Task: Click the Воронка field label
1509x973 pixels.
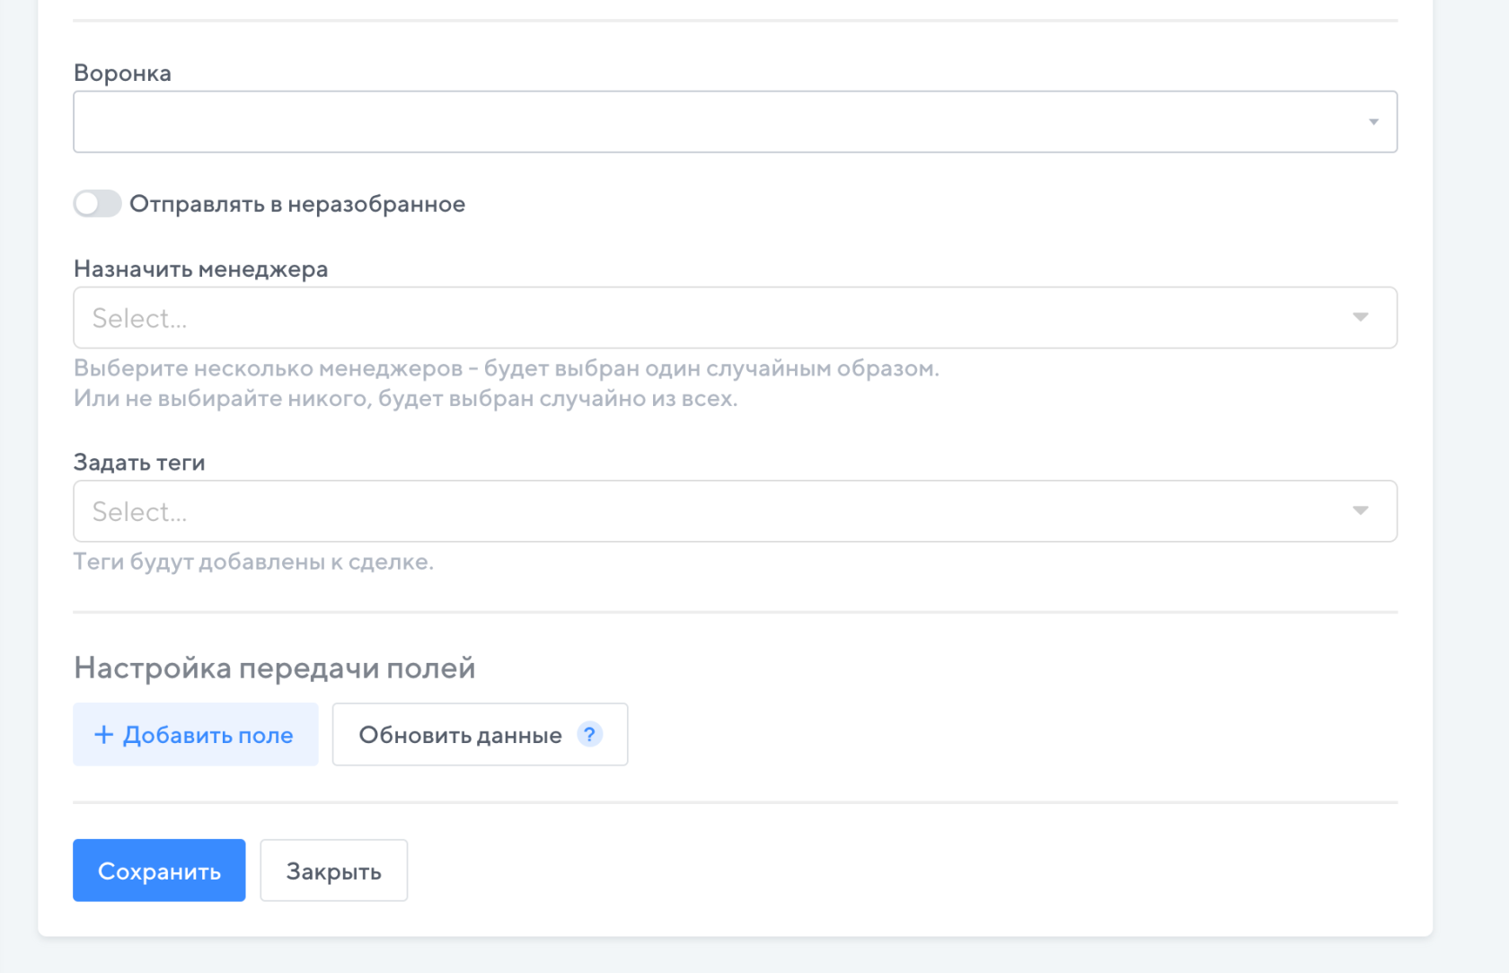Action: (x=122, y=73)
